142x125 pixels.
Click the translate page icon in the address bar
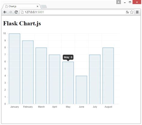tap(127, 12)
